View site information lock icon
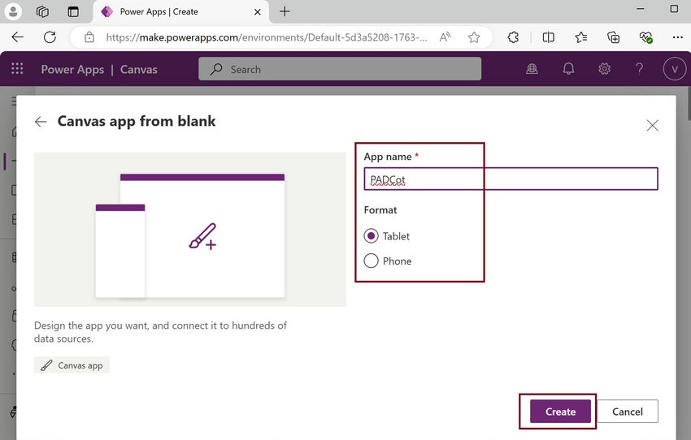This screenshot has height=440, width=691. [89, 37]
